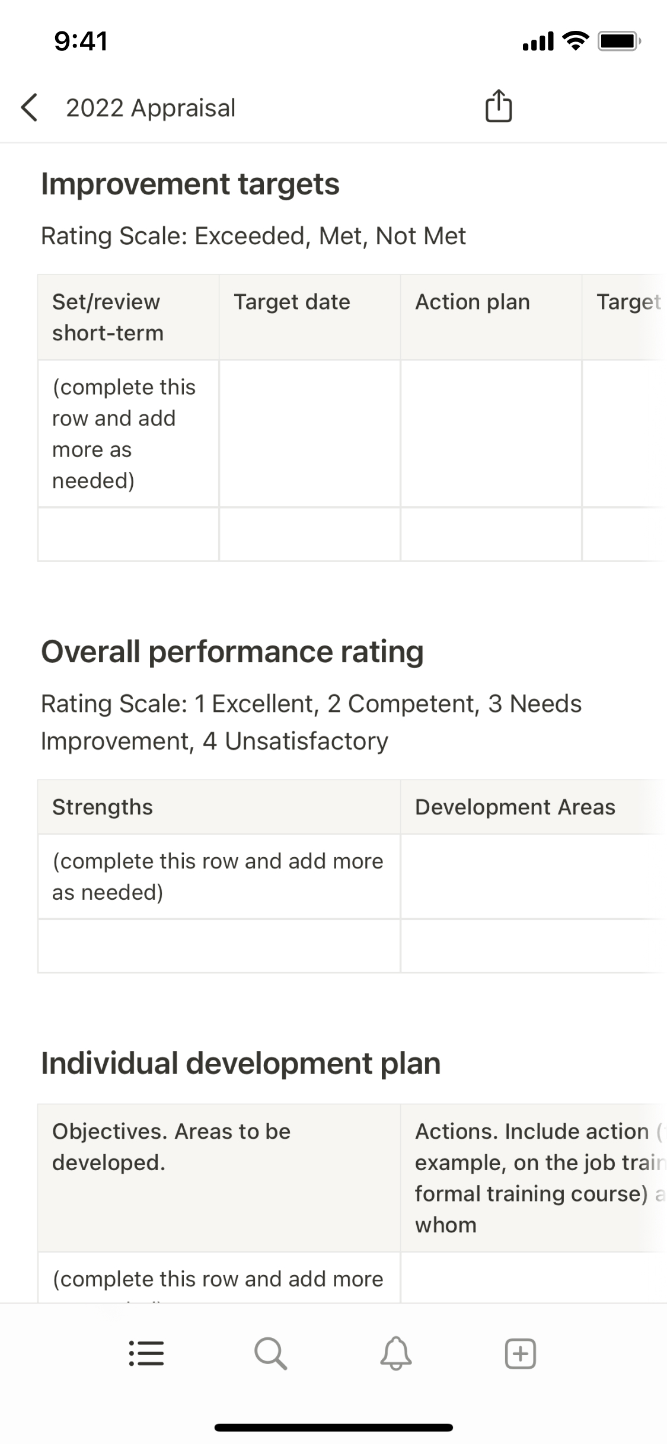This screenshot has width=667, height=1444.
Task: Tap the search magnifier icon
Action: point(271,1353)
